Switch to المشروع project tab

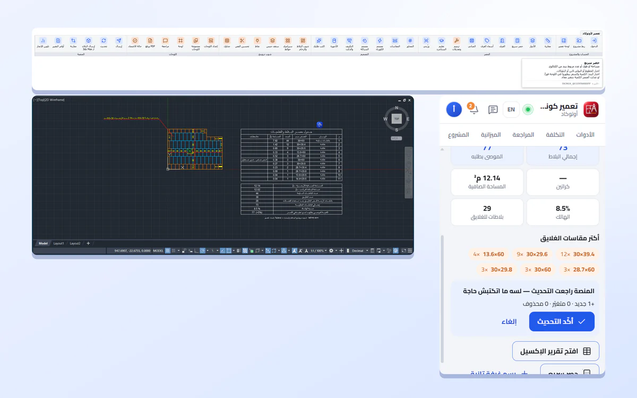(459, 135)
